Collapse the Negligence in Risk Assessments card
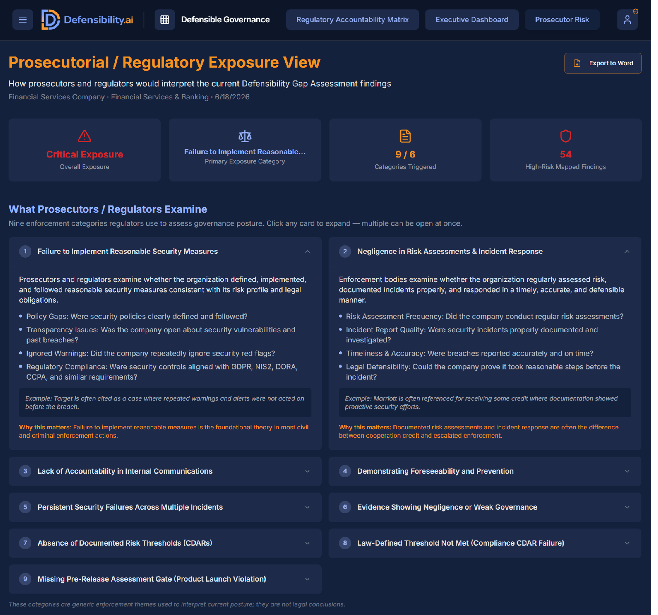This screenshot has height=615, width=658. (485, 252)
